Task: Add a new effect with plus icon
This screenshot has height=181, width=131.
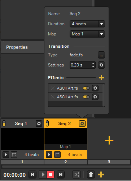Action: [101, 78]
